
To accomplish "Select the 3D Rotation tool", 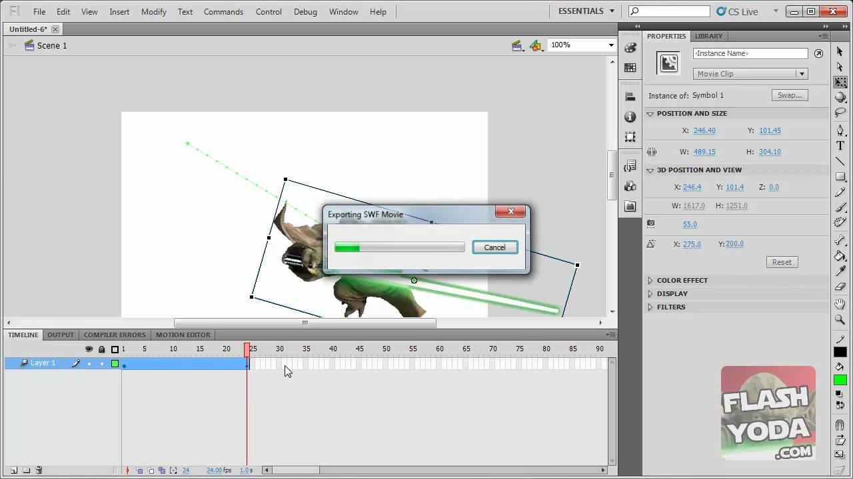I will pyautogui.click(x=840, y=98).
